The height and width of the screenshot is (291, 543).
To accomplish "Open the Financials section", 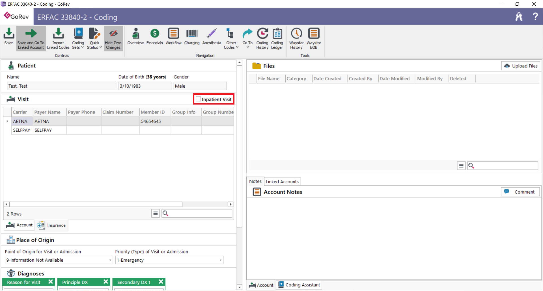I will point(154,36).
